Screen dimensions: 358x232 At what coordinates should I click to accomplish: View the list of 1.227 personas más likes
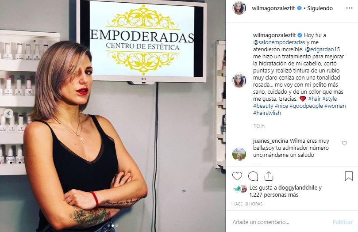pyautogui.click(x=274, y=195)
